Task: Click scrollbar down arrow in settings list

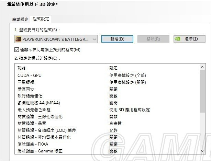Action: 202,151
